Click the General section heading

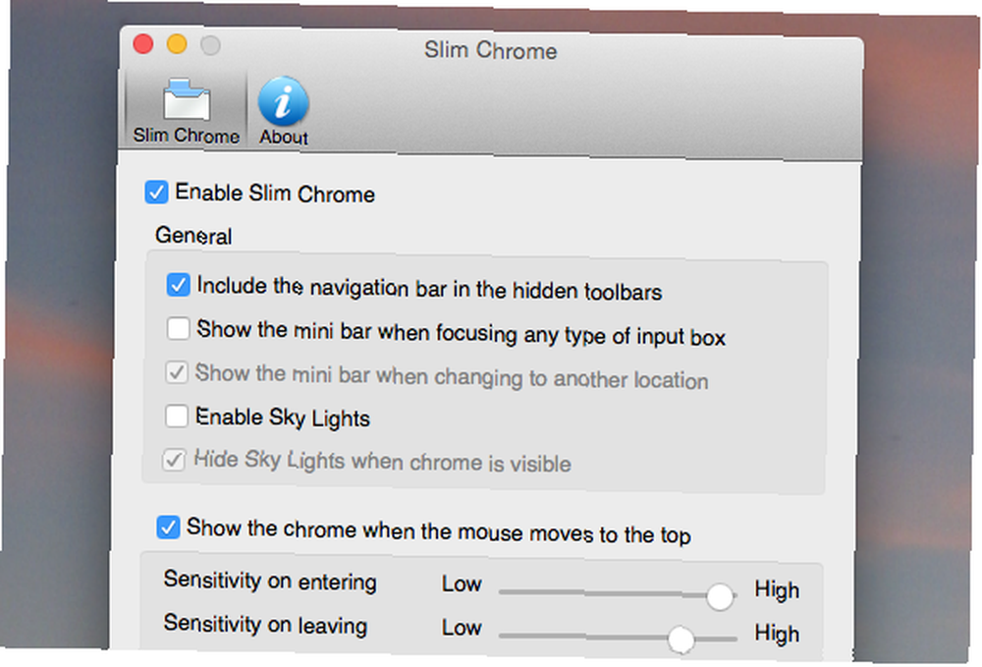193,236
